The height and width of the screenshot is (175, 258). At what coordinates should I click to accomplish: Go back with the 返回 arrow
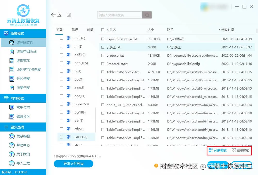[53, 15]
